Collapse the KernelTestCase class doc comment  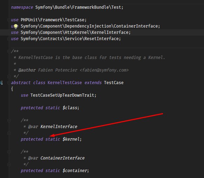point(9,51)
